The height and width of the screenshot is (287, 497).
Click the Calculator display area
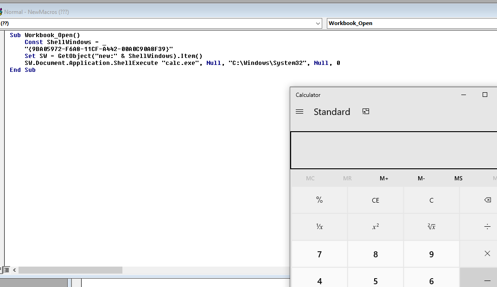(x=394, y=150)
